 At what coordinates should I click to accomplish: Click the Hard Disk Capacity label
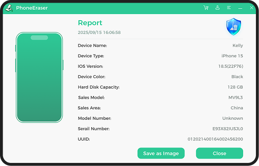[x=98, y=87]
